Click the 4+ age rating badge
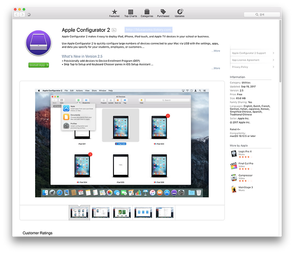This screenshot has height=254, width=294. [114, 30]
